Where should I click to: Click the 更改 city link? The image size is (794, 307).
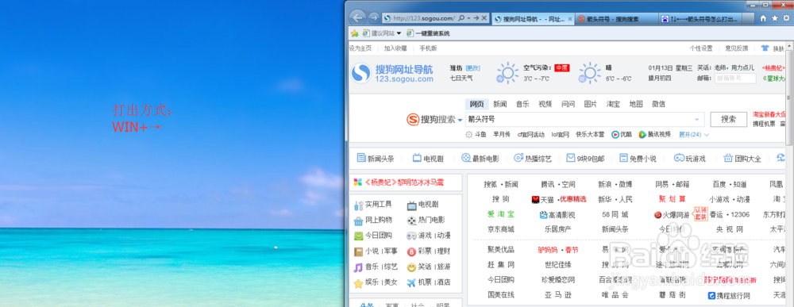click(x=473, y=67)
